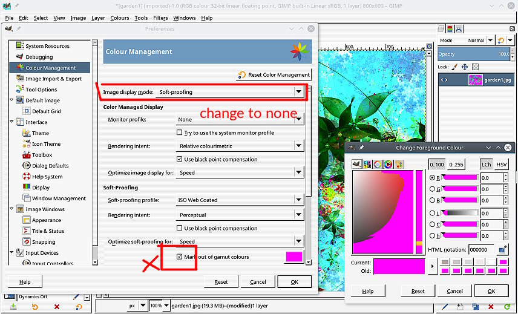Click the save tool preset icon
The height and width of the screenshot is (314, 518).
coord(13,307)
